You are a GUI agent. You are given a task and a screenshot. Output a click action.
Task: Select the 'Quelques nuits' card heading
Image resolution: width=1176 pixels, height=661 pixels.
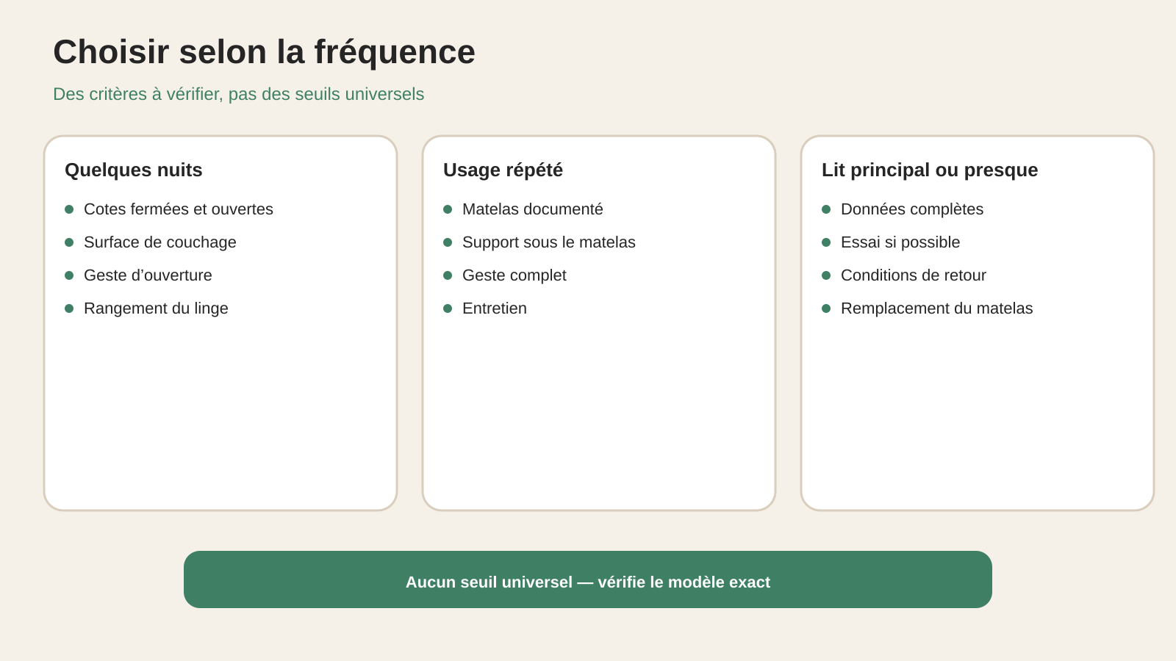[x=134, y=170]
